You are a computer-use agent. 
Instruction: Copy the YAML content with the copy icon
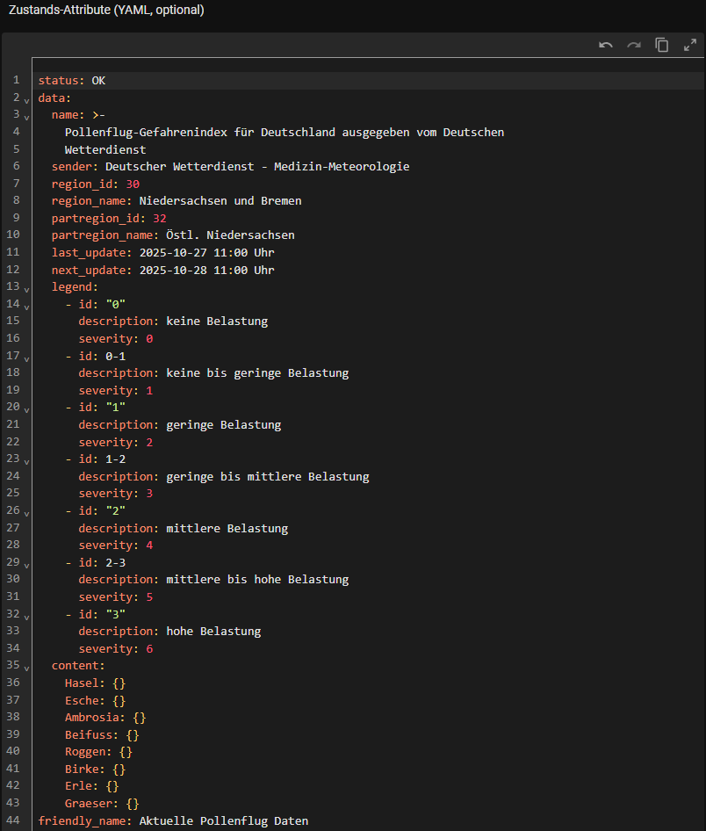click(x=662, y=45)
